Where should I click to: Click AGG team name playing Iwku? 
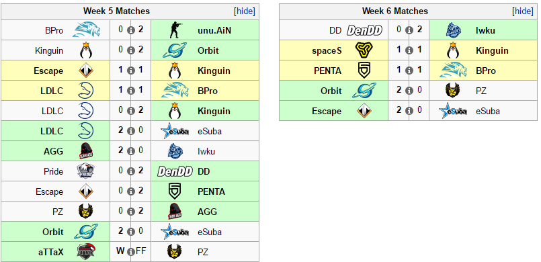coord(54,151)
